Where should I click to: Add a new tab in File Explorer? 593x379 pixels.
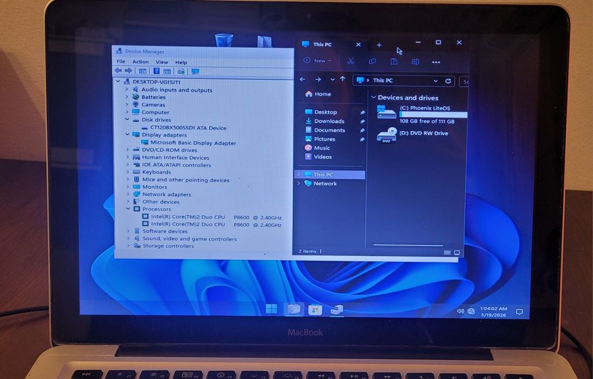point(379,45)
